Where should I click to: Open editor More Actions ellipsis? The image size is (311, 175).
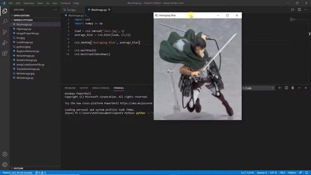click(306, 10)
